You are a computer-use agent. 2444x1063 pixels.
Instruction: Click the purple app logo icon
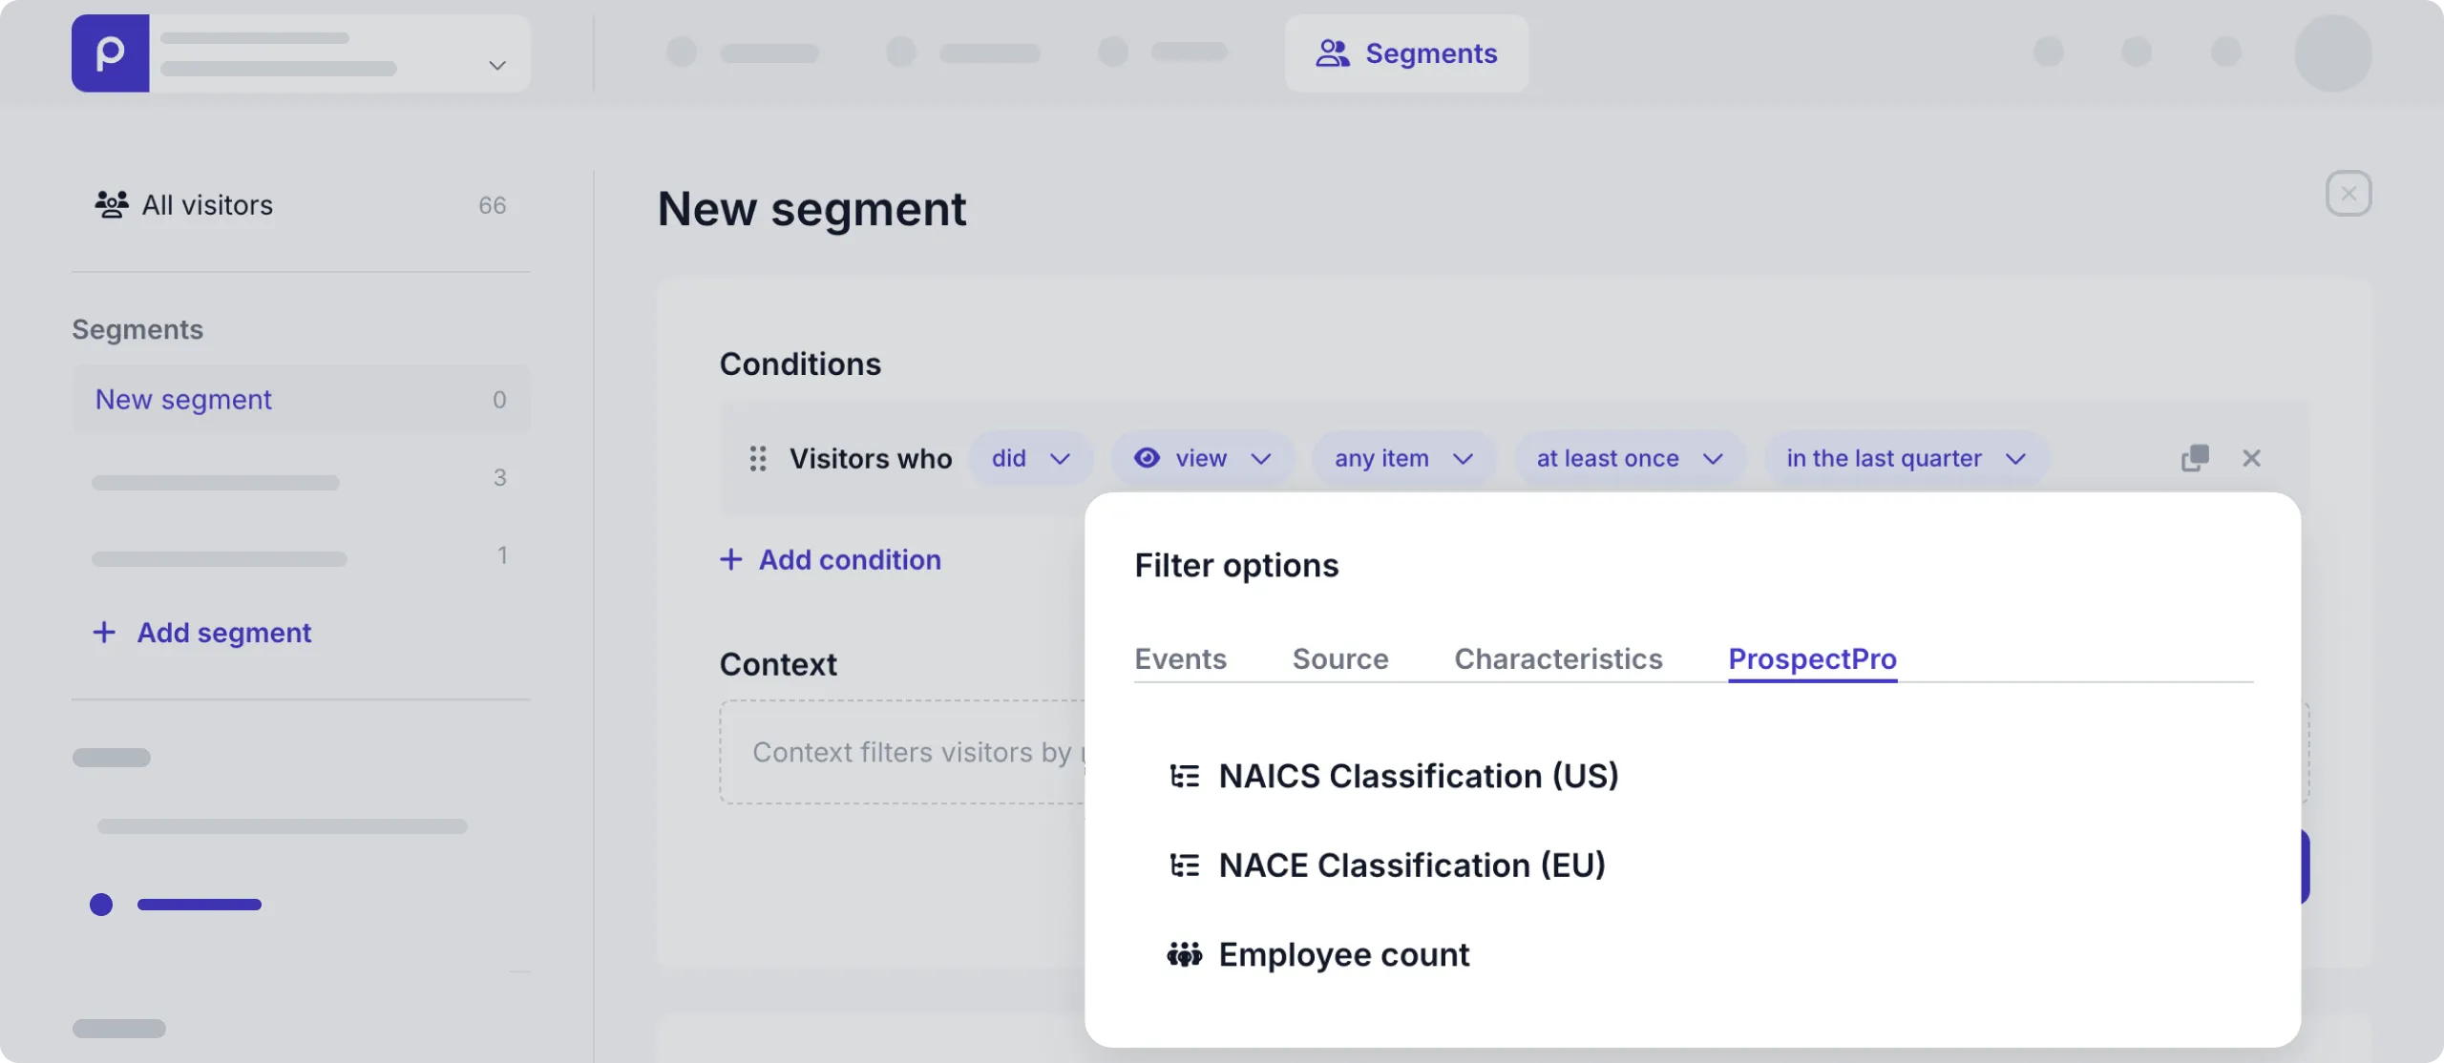click(110, 52)
